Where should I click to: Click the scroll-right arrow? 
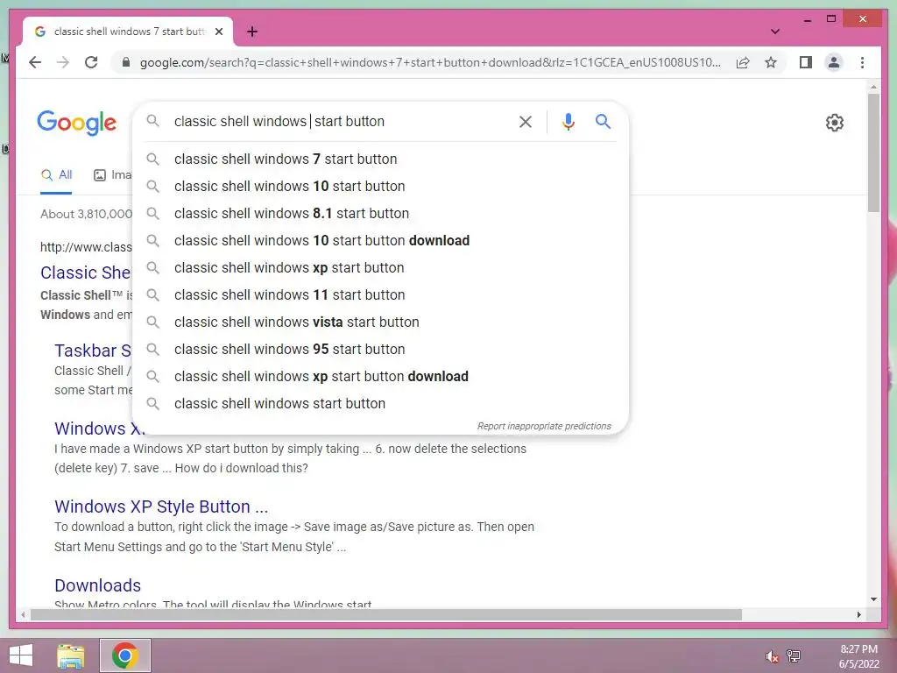[859, 614]
